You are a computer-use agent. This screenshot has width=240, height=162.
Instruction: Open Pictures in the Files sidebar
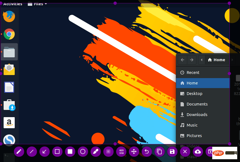pos(203,136)
